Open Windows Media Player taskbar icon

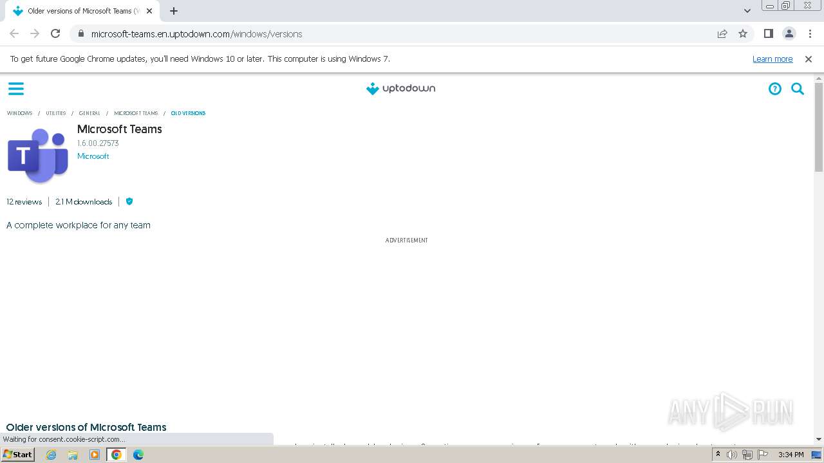[x=95, y=455]
